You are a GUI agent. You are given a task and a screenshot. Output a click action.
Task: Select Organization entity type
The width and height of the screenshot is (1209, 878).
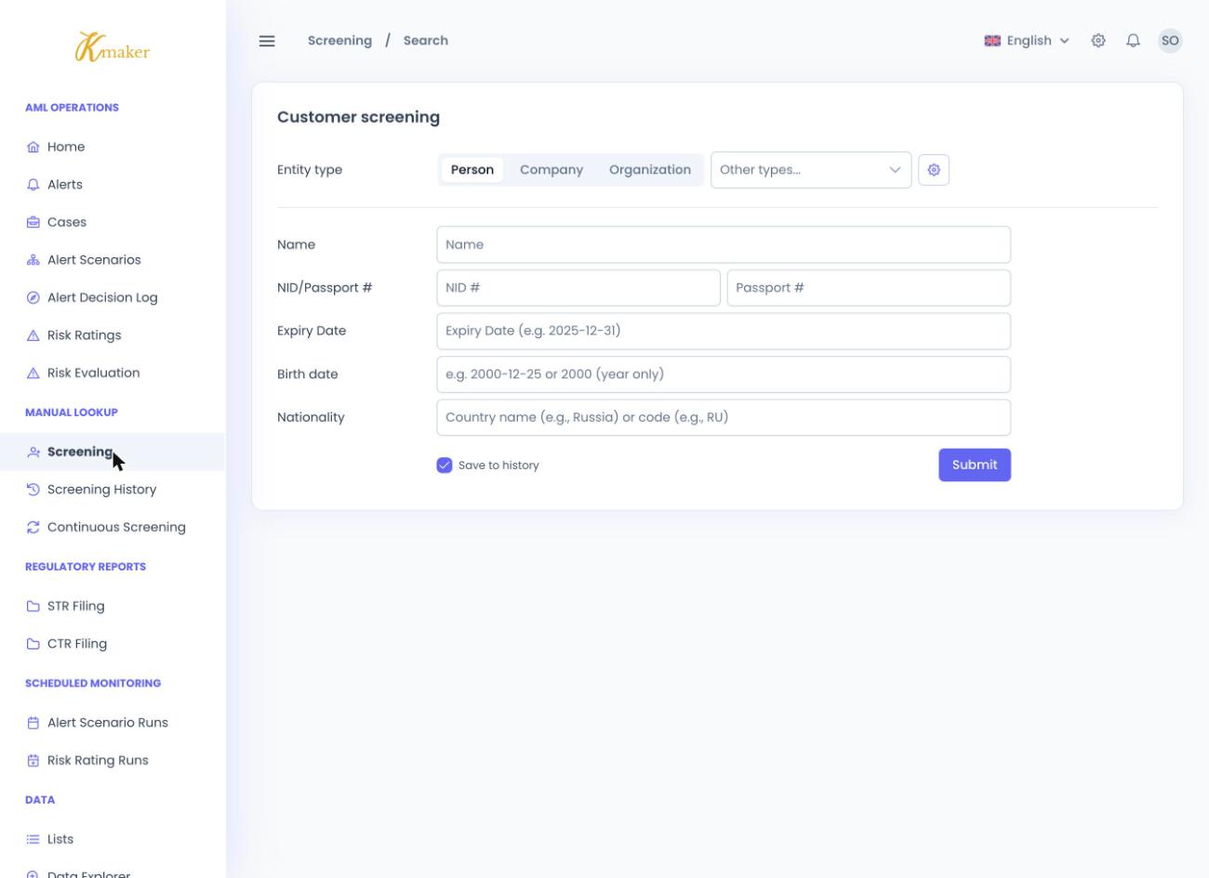click(x=650, y=170)
